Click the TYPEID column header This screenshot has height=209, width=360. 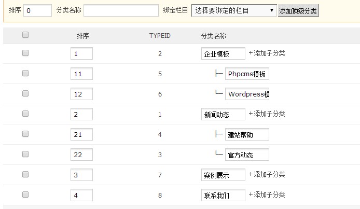pos(160,36)
